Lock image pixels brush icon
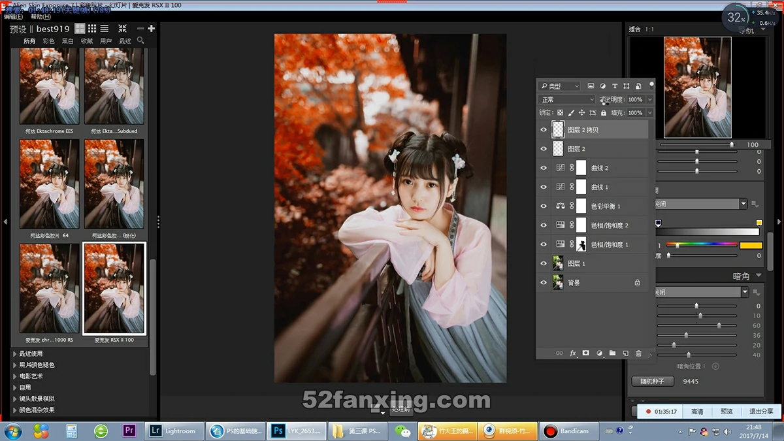 (x=570, y=113)
